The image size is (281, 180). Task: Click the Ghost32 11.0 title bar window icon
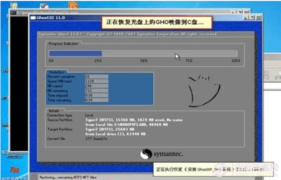pyautogui.click(x=33, y=17)
